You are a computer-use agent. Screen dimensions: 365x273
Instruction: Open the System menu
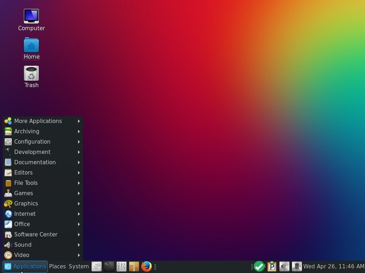pos(79,266)
